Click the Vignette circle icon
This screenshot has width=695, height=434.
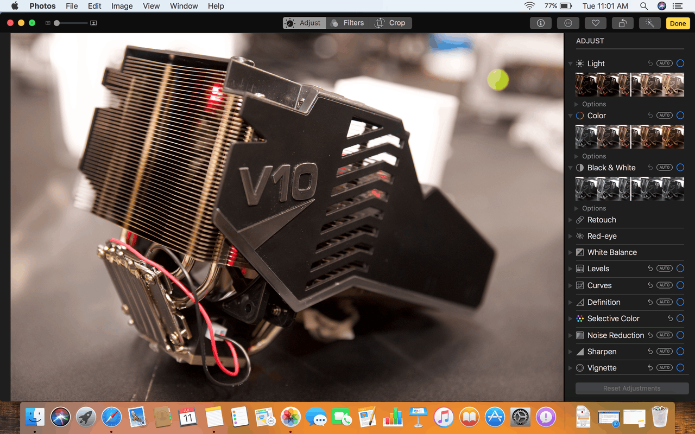580,368
